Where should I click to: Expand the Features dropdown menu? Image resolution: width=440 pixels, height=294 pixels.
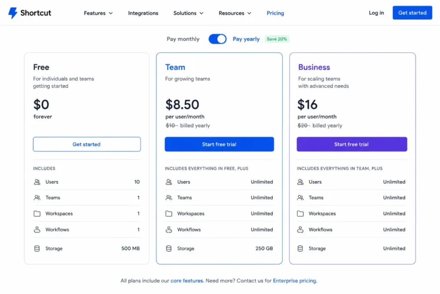pos(98,13)
